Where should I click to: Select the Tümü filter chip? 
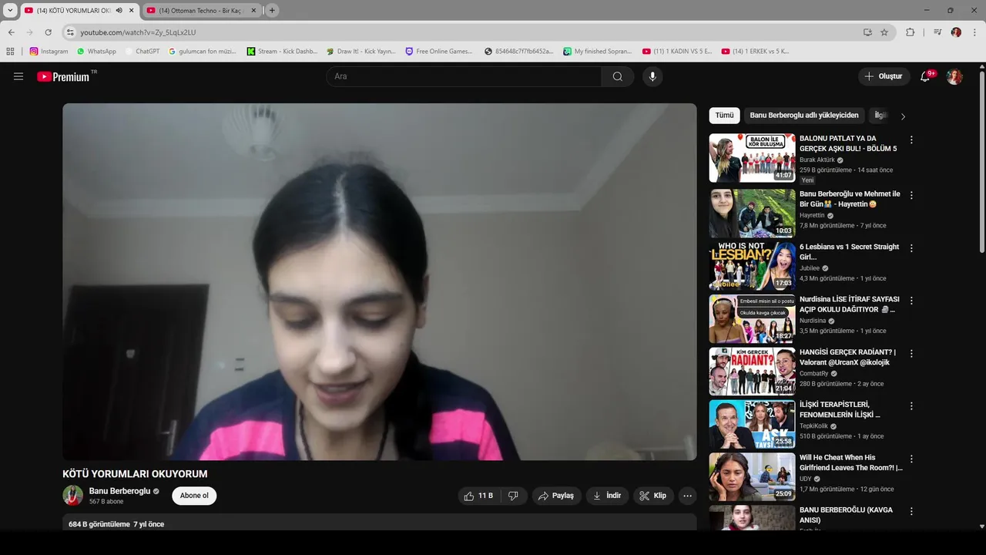(725, 116)
